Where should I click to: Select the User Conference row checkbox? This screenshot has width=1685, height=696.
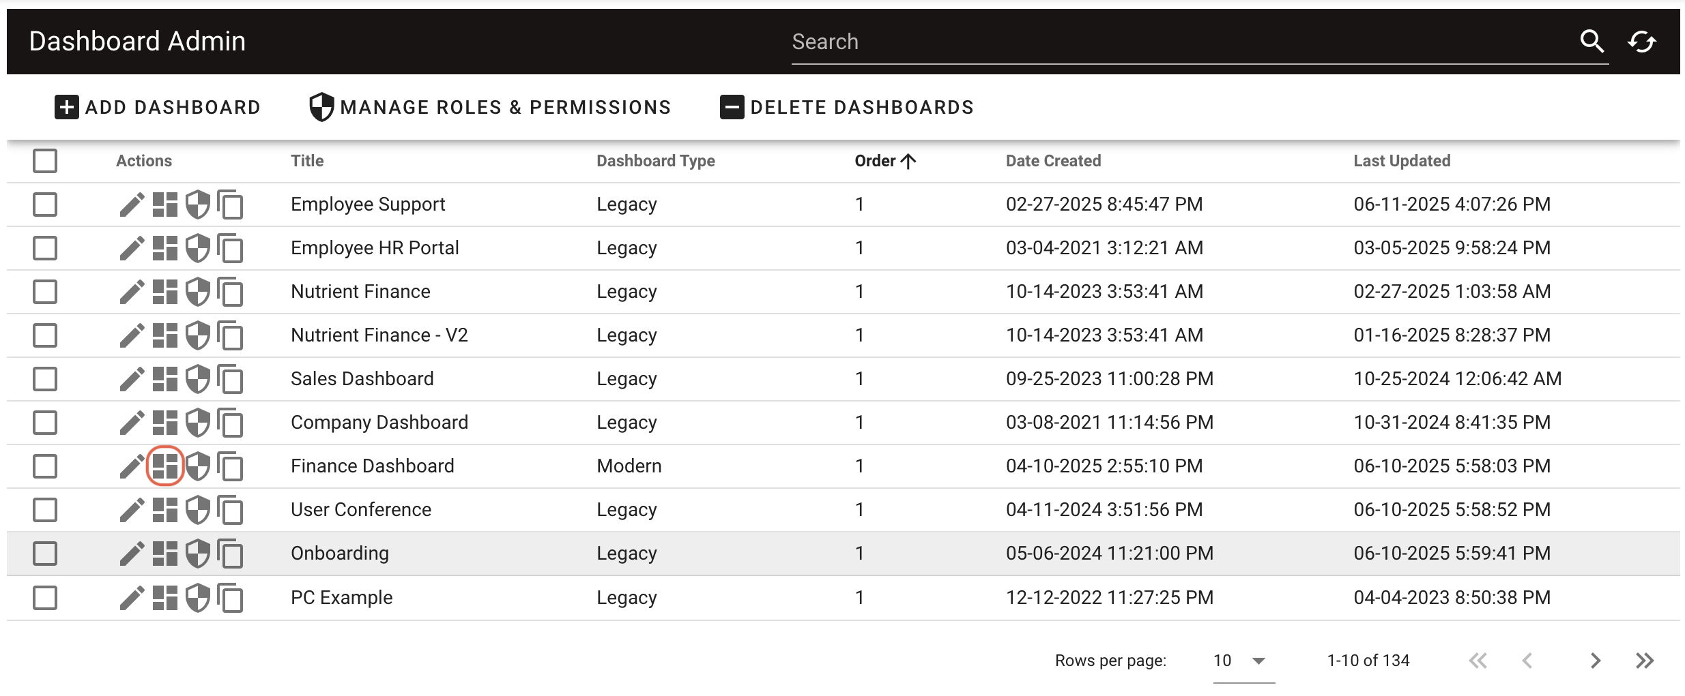(x=45, y=510)
